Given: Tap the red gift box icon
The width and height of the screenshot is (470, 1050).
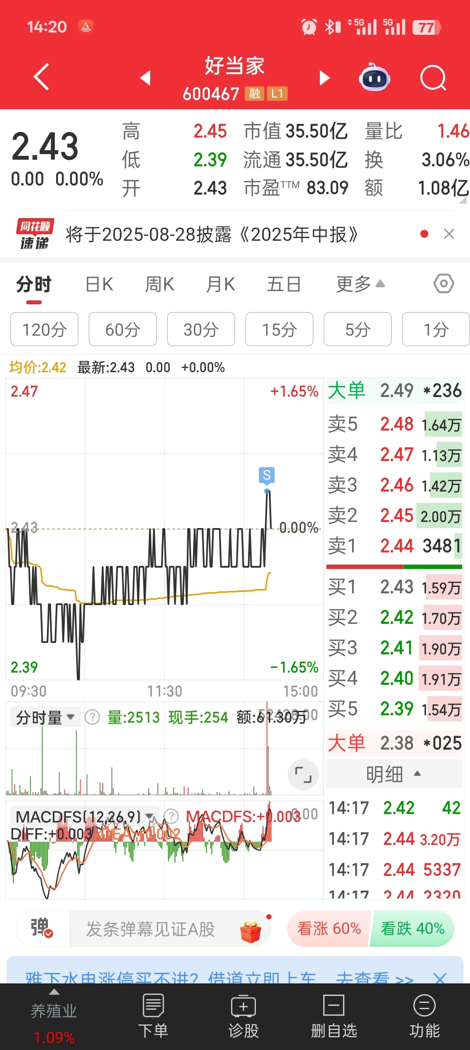Looking at the screenshot, I should tap(251, 931).
